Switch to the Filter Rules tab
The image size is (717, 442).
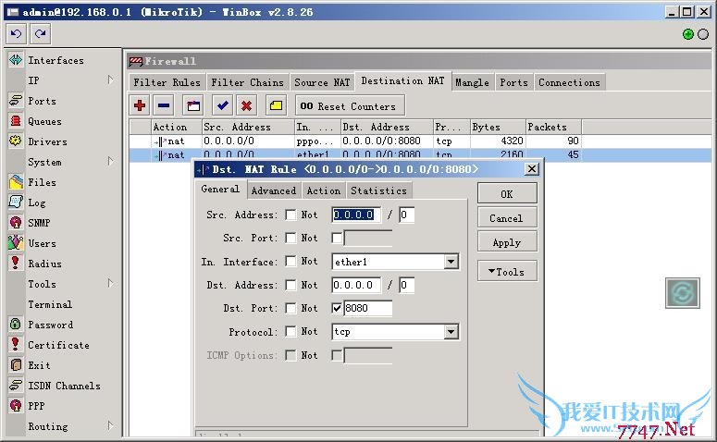tap(167, 82)
